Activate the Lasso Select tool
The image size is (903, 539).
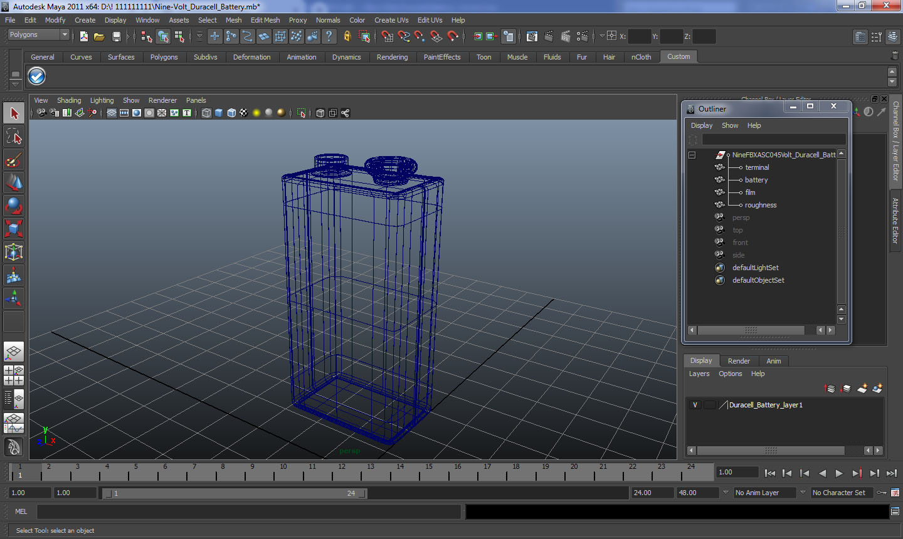tap(14, 137)
